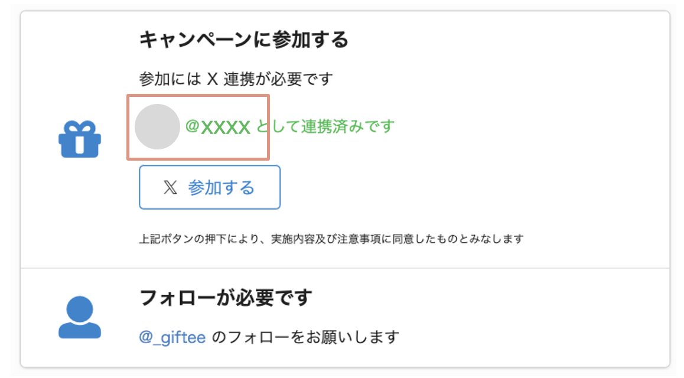The image size is (684, 378).
Task: Click the X logo inside the join button
Action: (170, 187)
